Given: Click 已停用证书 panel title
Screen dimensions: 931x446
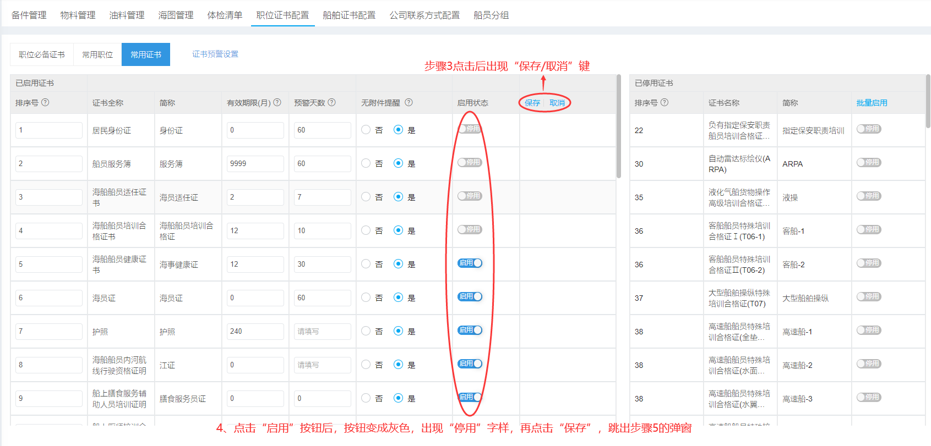Looking at the screenshot, I should click(x=654, y=83).
